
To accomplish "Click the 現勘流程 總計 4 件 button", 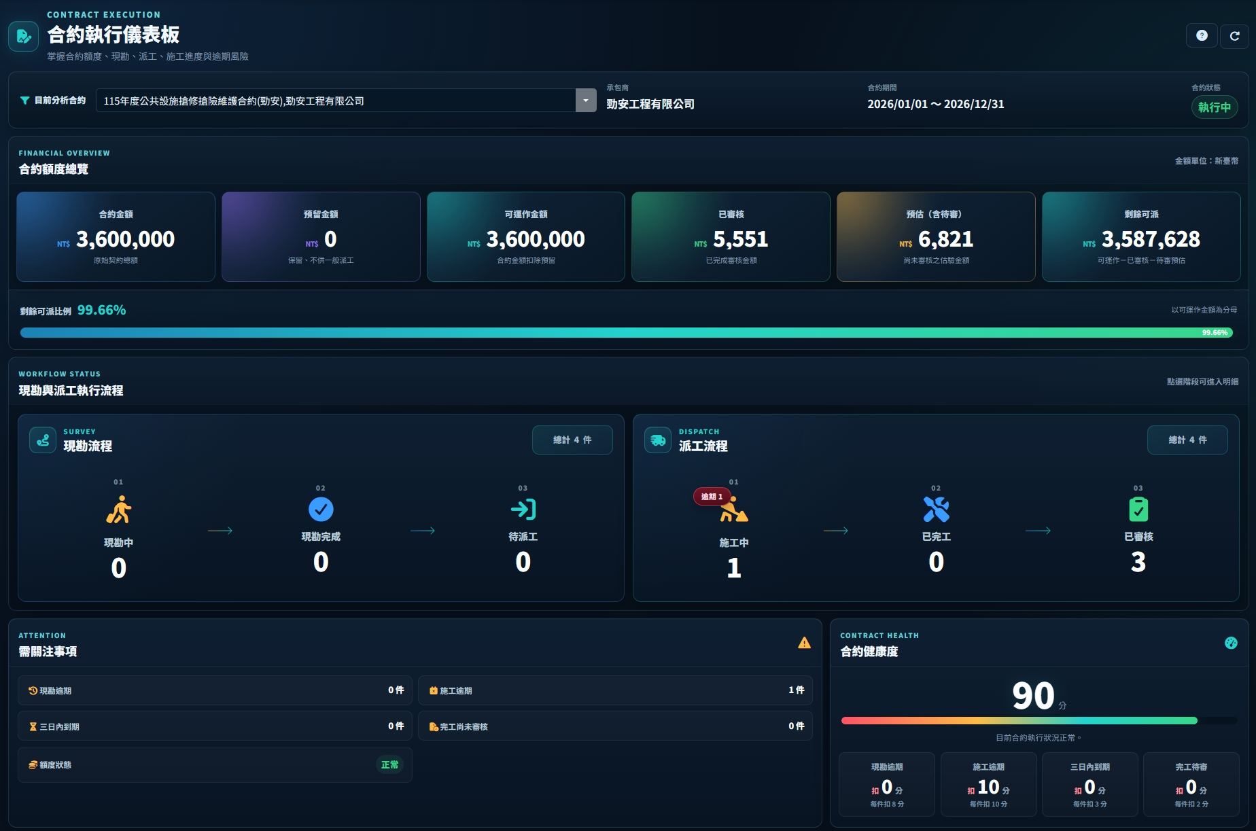I will click(572, 440).
